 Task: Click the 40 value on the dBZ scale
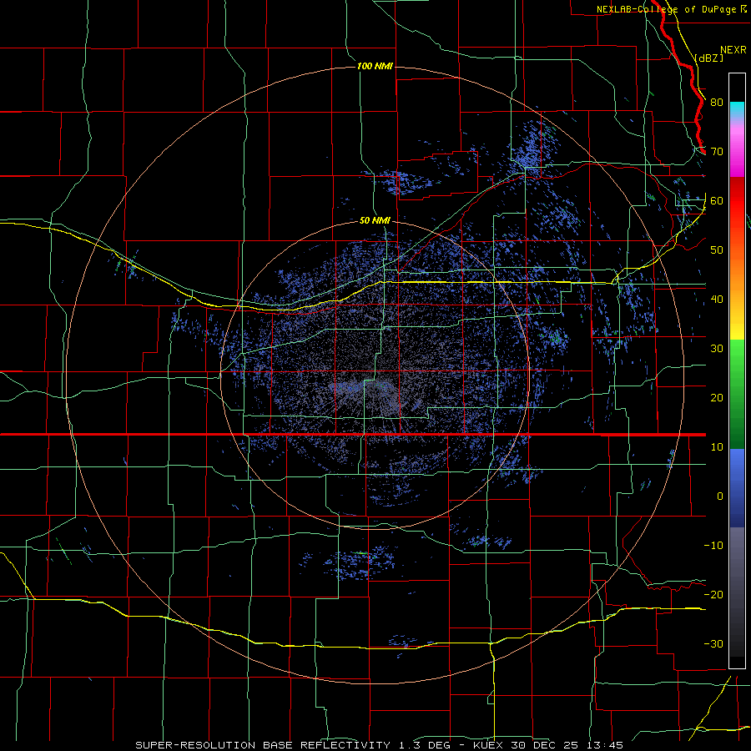tap(717, 300)
